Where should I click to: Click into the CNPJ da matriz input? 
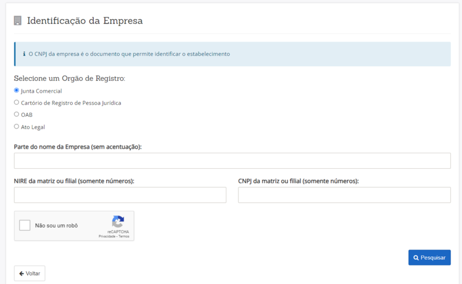[344, 195]
